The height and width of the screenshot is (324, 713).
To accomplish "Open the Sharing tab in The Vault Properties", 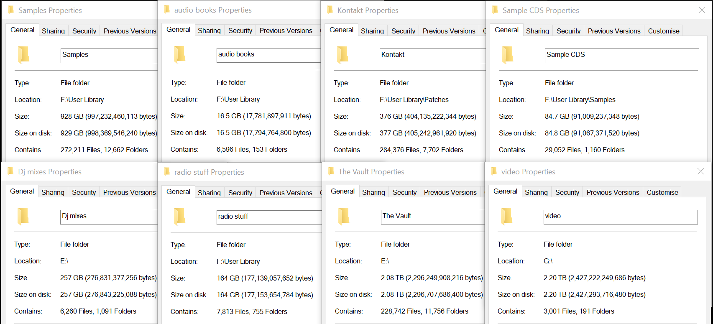I will 374,192.
